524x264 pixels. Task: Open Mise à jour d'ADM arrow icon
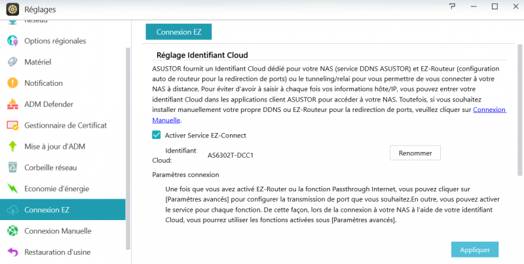(12, 146)
